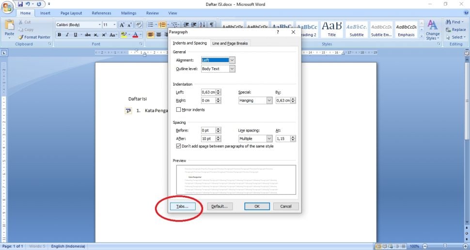Click the Left indentation value field
Viewport: 470px width, 250px height.
coord(208,92)
